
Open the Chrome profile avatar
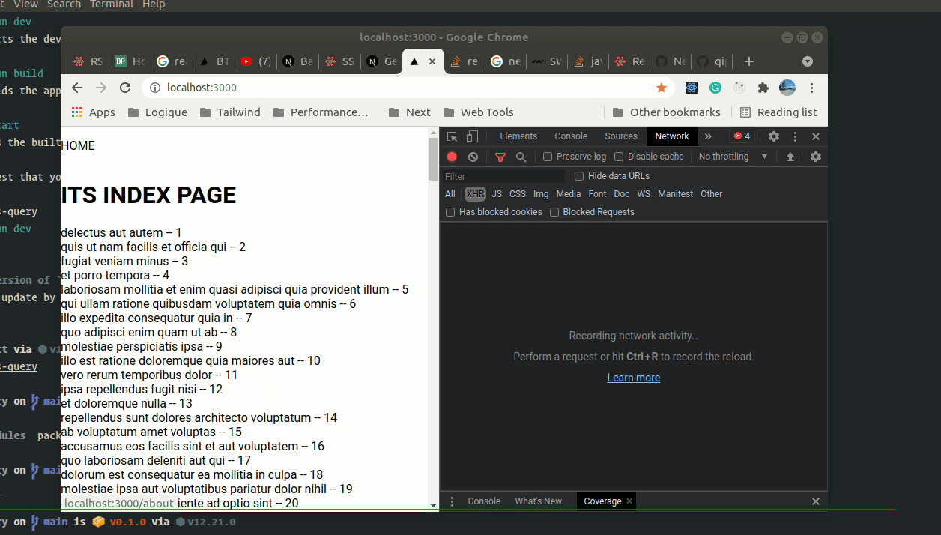coord(787,88)
